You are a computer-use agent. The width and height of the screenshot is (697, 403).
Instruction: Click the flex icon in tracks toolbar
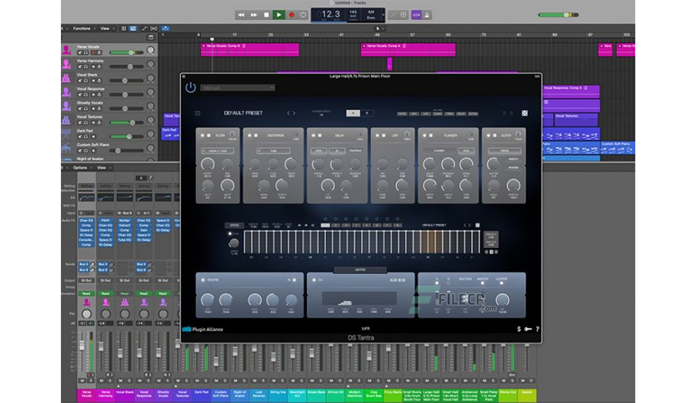[153, 28]
